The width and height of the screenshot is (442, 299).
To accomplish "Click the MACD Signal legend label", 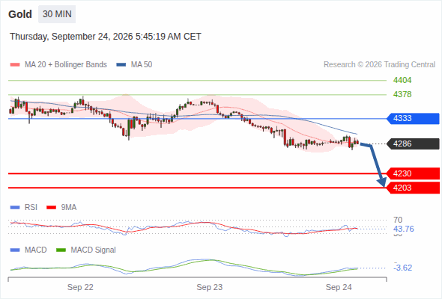I will tap(94, 250).
